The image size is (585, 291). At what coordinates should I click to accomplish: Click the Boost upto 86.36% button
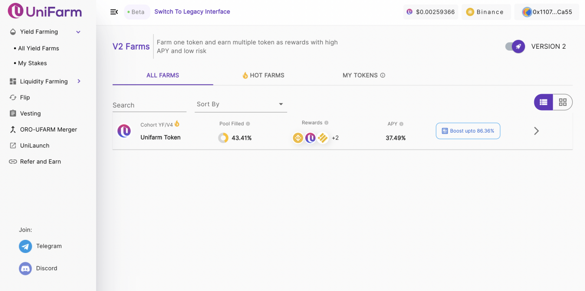[x=468, y=131]
